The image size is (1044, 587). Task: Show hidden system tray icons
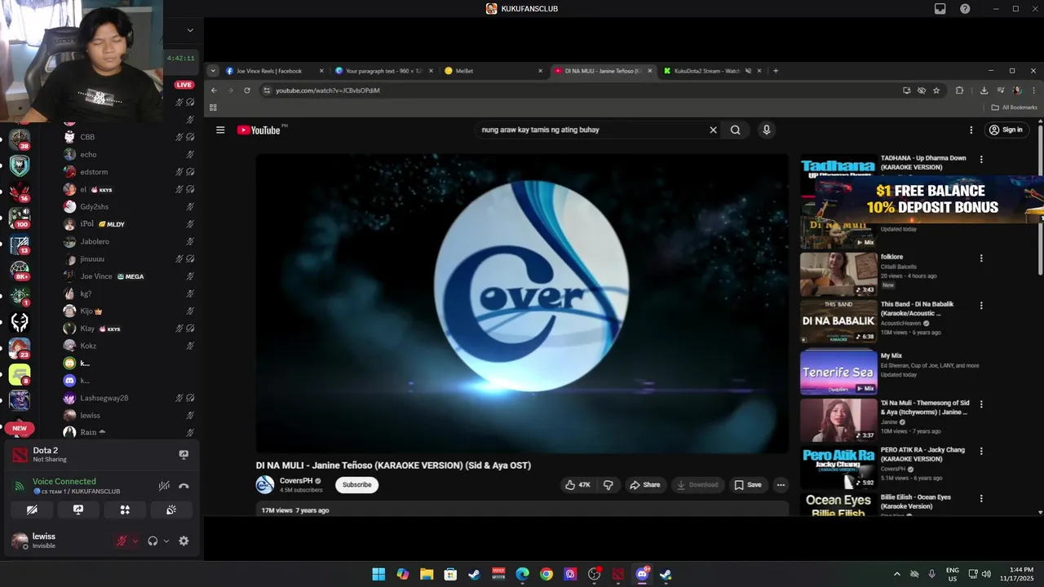(897, 574)
